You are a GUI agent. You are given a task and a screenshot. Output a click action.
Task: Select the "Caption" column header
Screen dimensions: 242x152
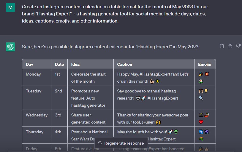125,64
